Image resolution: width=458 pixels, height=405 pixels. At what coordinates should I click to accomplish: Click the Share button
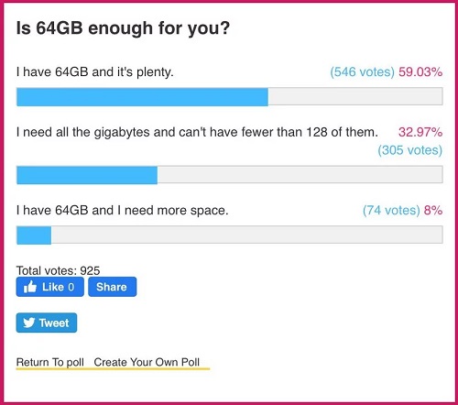pyautogui.click(x=113, y=287)
